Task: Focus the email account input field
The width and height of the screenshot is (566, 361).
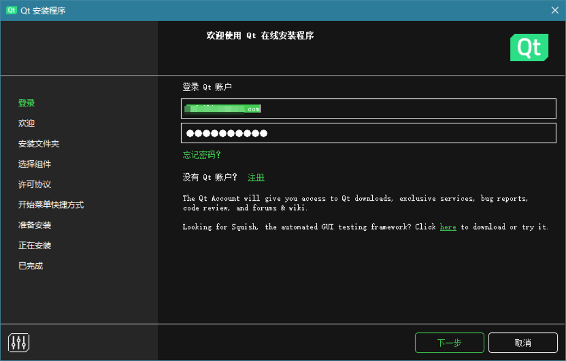Action: (x=368, y=109)
